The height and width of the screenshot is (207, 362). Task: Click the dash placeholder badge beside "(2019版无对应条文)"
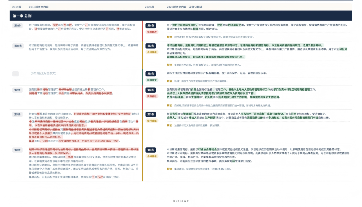pos(16,74)
